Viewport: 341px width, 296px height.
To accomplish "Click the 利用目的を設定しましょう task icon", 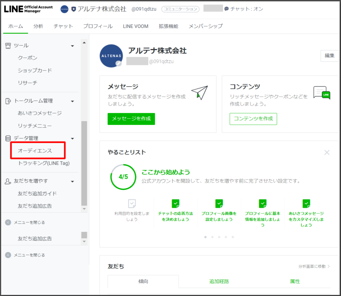I will click(x=132, y=203).
